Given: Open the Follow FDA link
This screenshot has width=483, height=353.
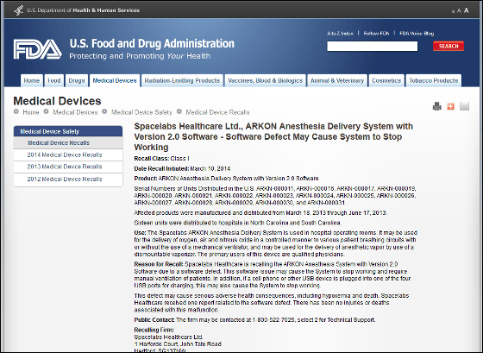Looking at the screenshot, I should click(376, 34).
